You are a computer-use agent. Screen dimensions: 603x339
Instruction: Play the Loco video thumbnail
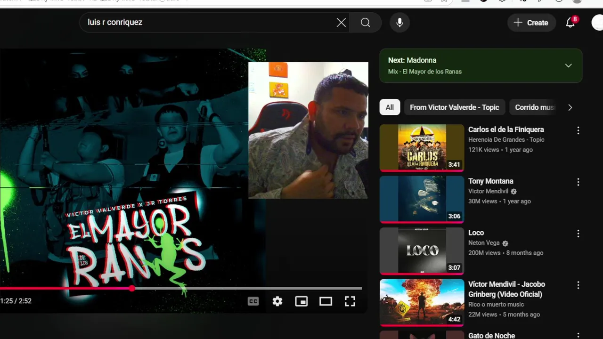[x=422, y=251]
